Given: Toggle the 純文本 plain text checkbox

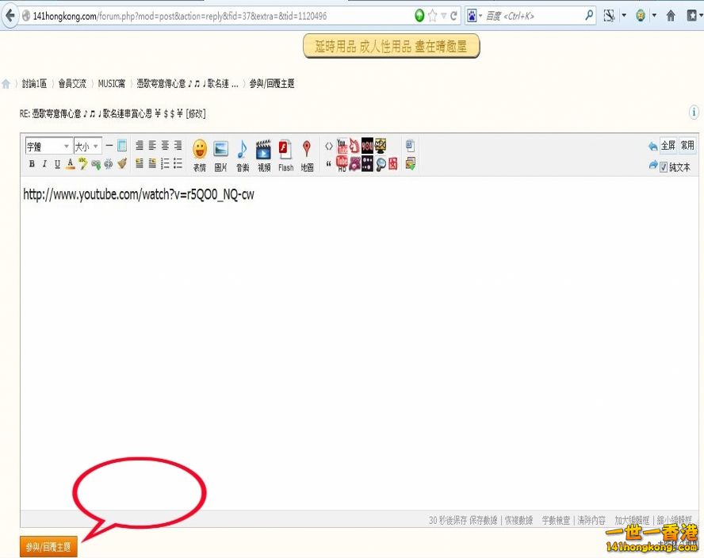Looking at the screenshot, I should [664, 167].
